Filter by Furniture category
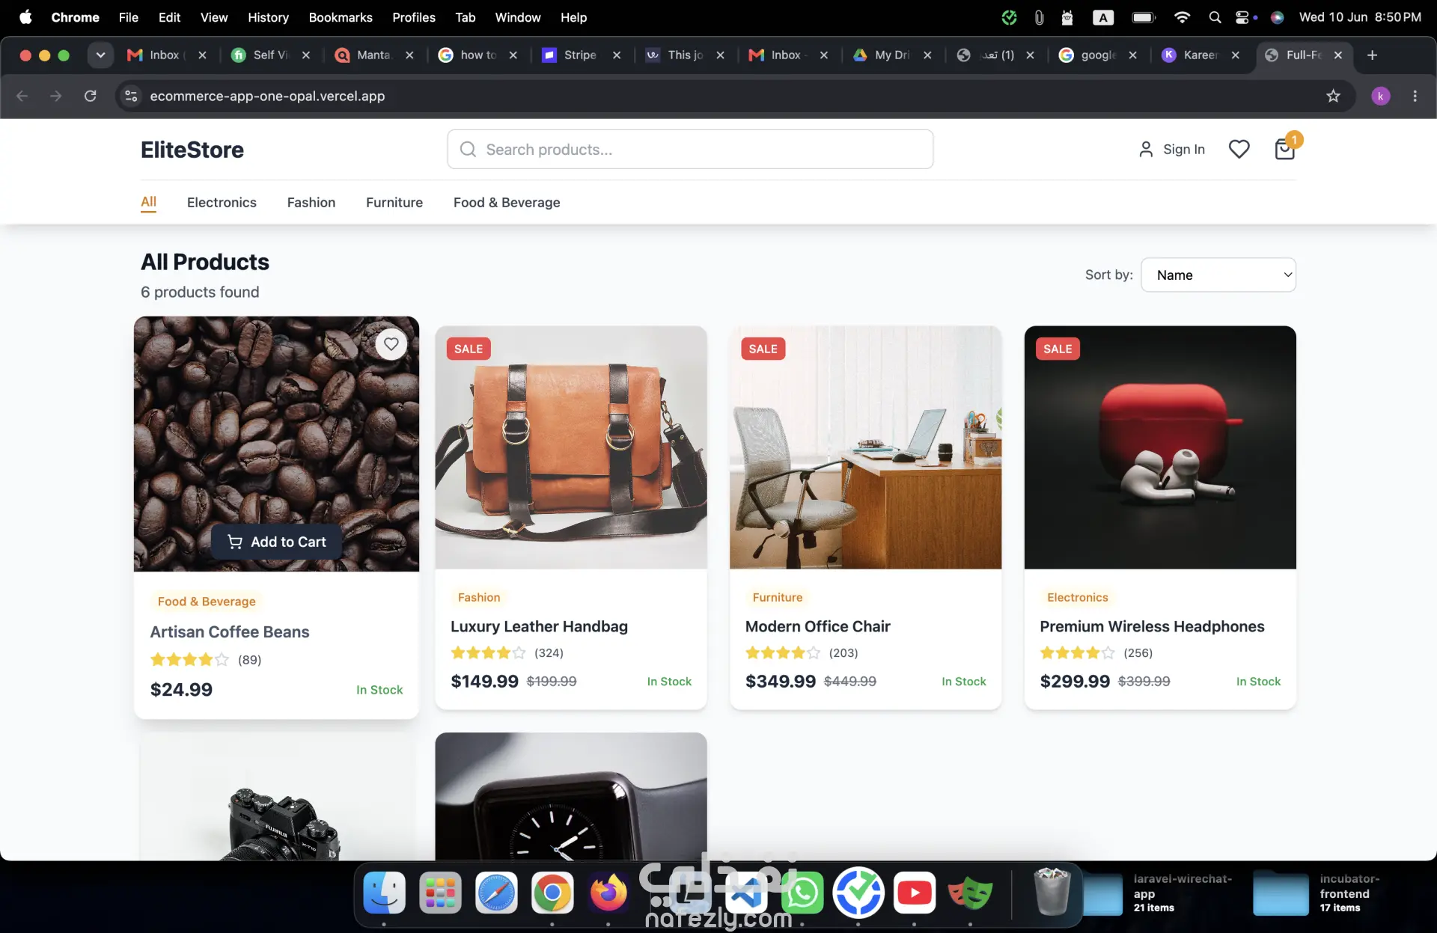This screenshot has width=1437, height=933. click(394, 202)
